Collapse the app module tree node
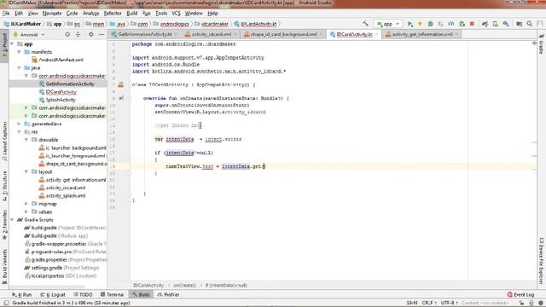Viewport: 546px width, 307px height. 12,43
